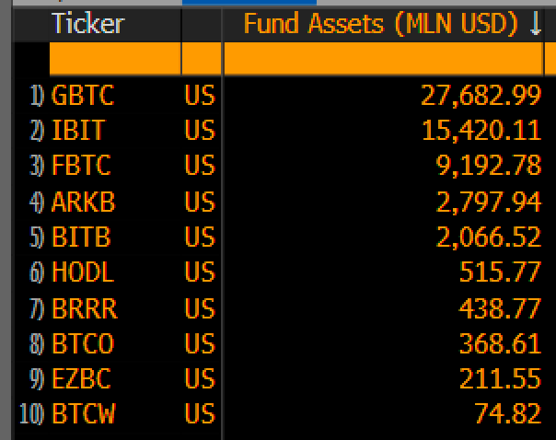Click the filter field under Fund Assets
556x440 pixels.
point(384,60)
